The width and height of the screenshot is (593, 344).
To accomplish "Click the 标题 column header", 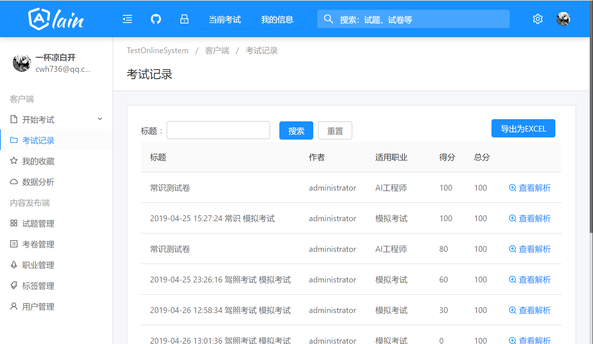I will (158, 157).
